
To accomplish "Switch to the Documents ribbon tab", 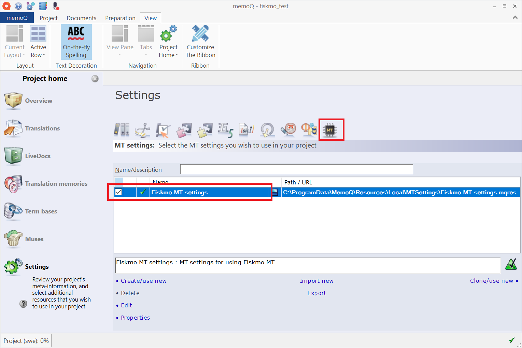I will pos(81,18).
